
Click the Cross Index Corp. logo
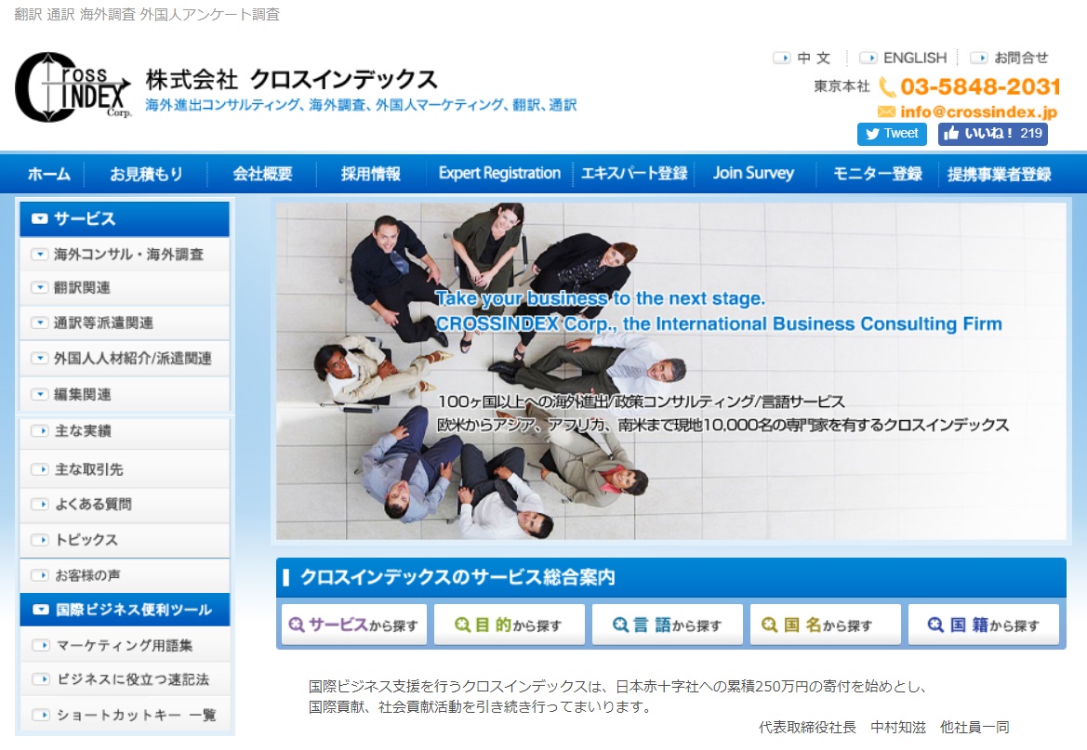pyautogui.click(x=73, y=87)
